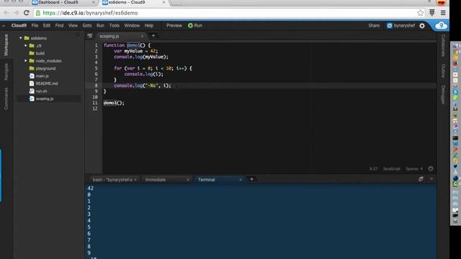Switch to the Terminal tab
Image resolution: width=461 pixels, height=259 pixels.
point(207,180)
